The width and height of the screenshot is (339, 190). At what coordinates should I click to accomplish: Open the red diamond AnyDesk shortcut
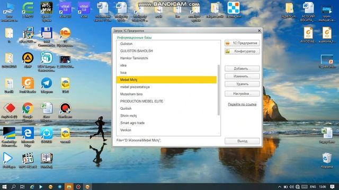pyautogui.click(x=9, y=110)
